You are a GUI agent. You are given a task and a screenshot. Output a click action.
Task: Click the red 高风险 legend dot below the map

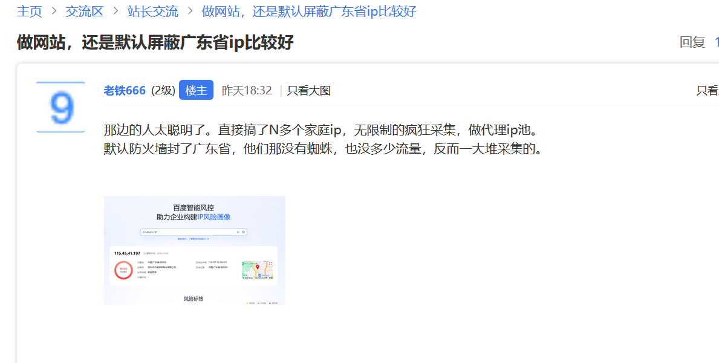(x=270, y=302)
